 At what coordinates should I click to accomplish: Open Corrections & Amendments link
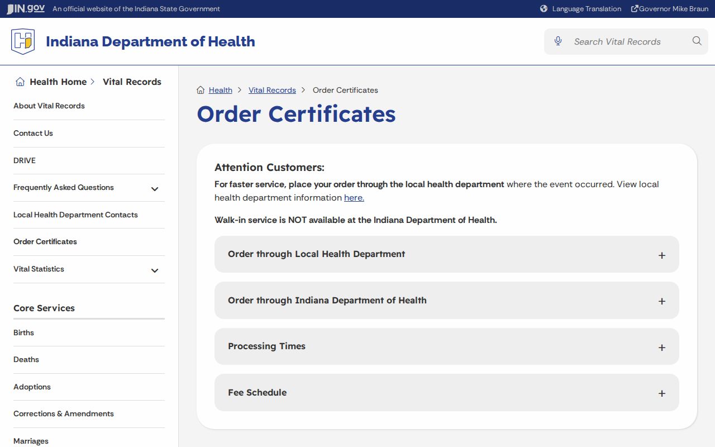64,413
